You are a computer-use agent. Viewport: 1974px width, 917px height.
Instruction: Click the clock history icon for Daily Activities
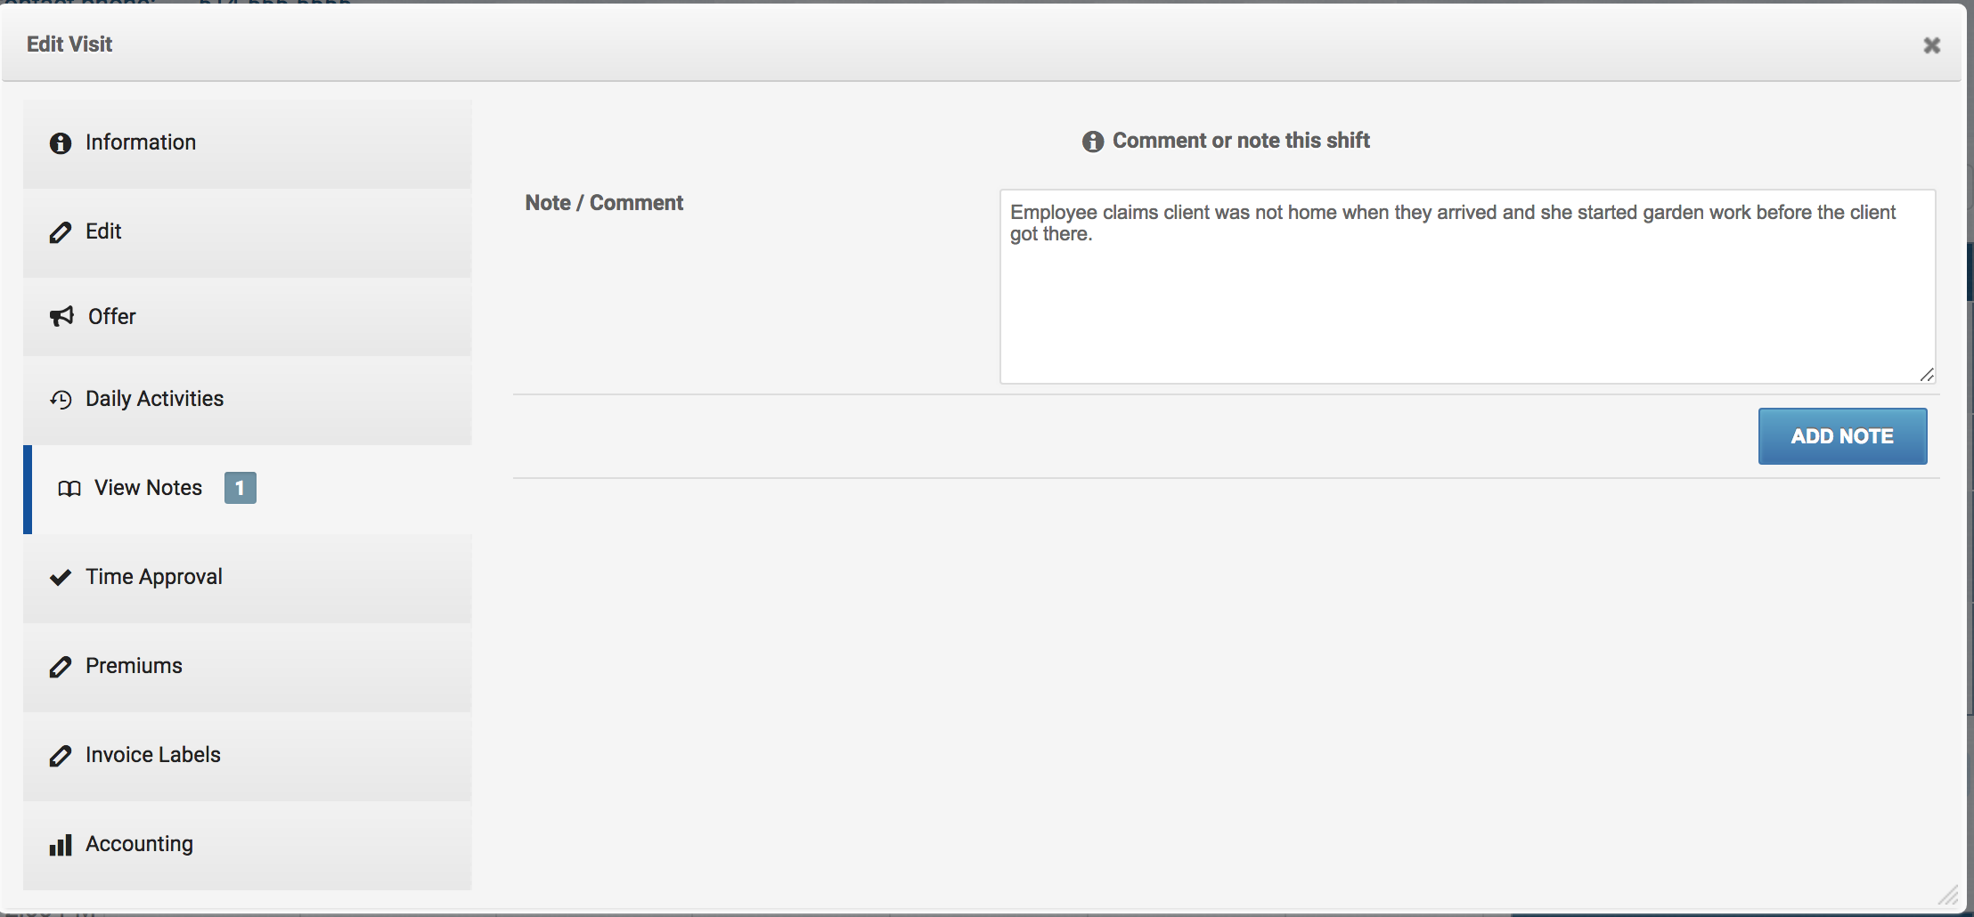(x=61, y=400)
